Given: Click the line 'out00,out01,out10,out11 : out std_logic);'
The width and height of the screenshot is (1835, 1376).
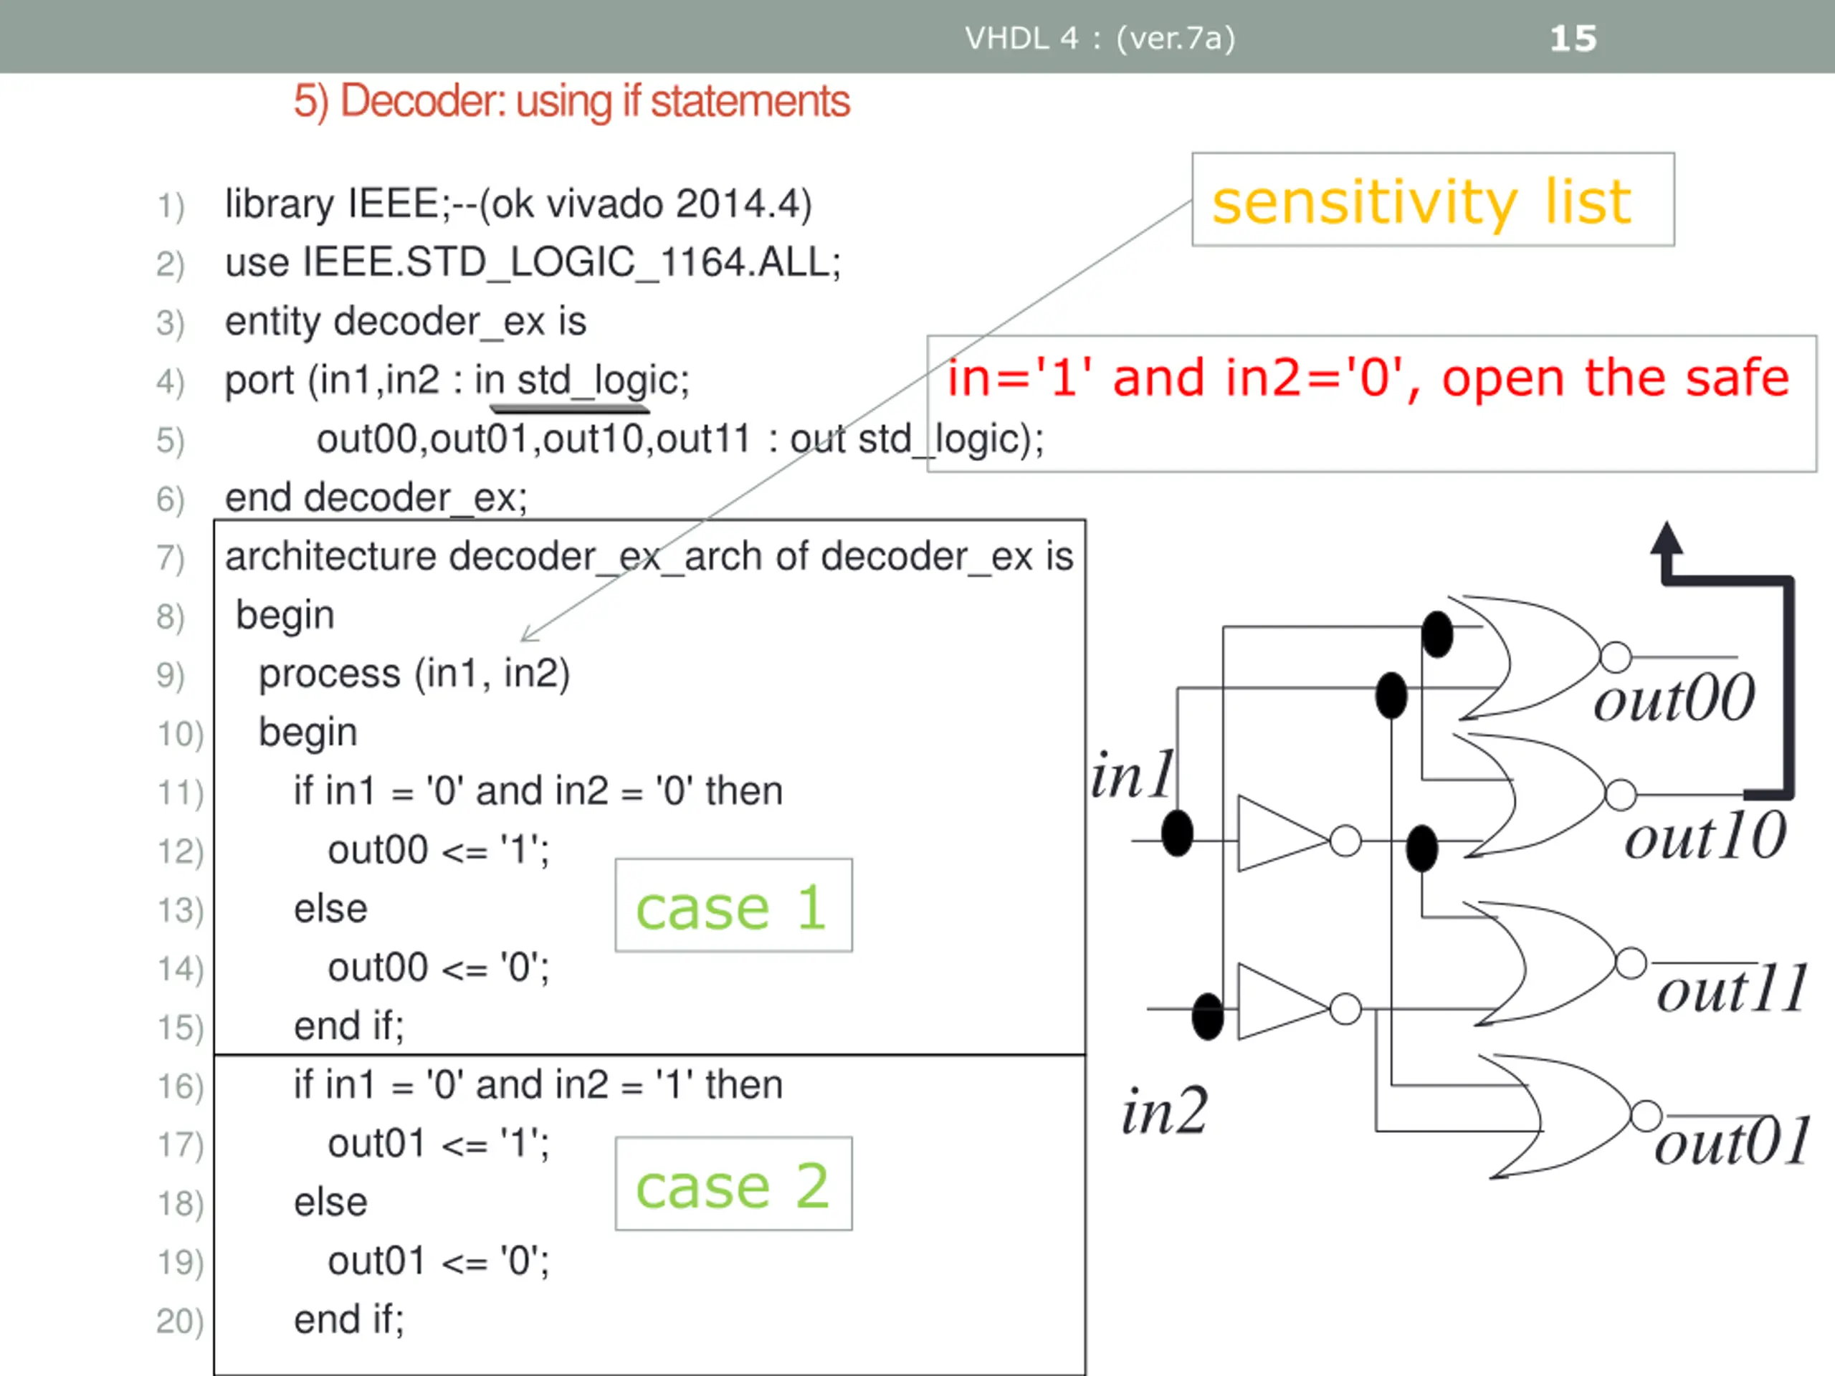Looking at the screenshot, I should click(680, 439).
